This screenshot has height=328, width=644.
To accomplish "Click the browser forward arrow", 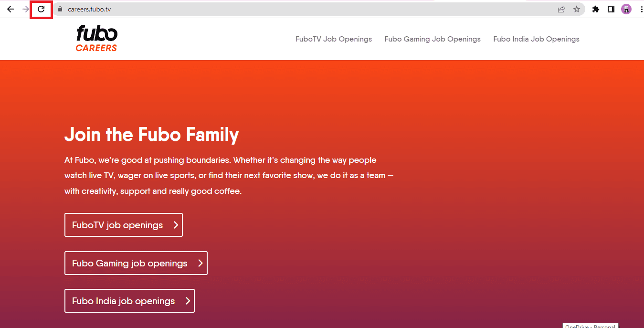I will coord(26,9).
